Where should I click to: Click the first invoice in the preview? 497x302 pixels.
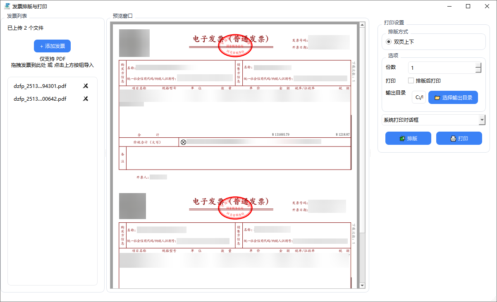234,103
